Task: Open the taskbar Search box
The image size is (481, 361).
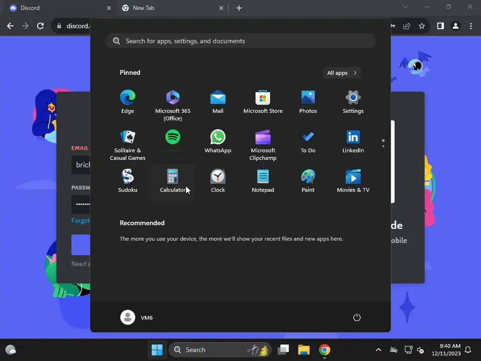Action: 220,350
